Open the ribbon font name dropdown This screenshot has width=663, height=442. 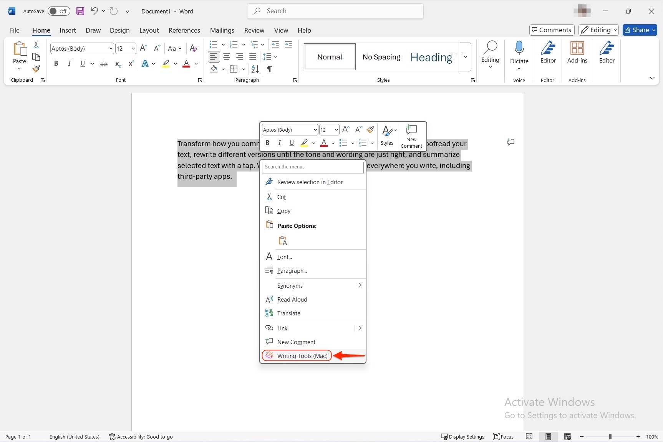(111, 49)
